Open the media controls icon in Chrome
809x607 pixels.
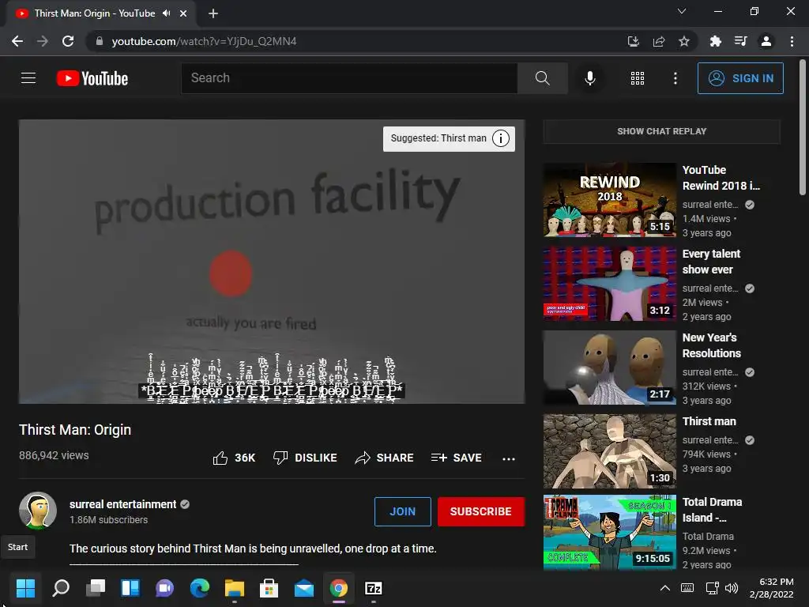(741, 41)
